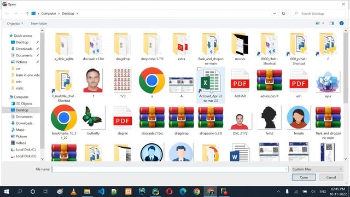This screenshot has height=197, width=350.
Task: Go up one folder level
Action: point(27,13)
